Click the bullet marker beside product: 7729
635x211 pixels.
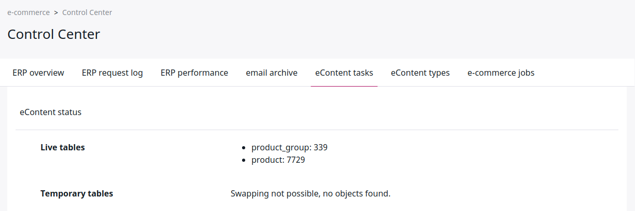pos(244,161)
